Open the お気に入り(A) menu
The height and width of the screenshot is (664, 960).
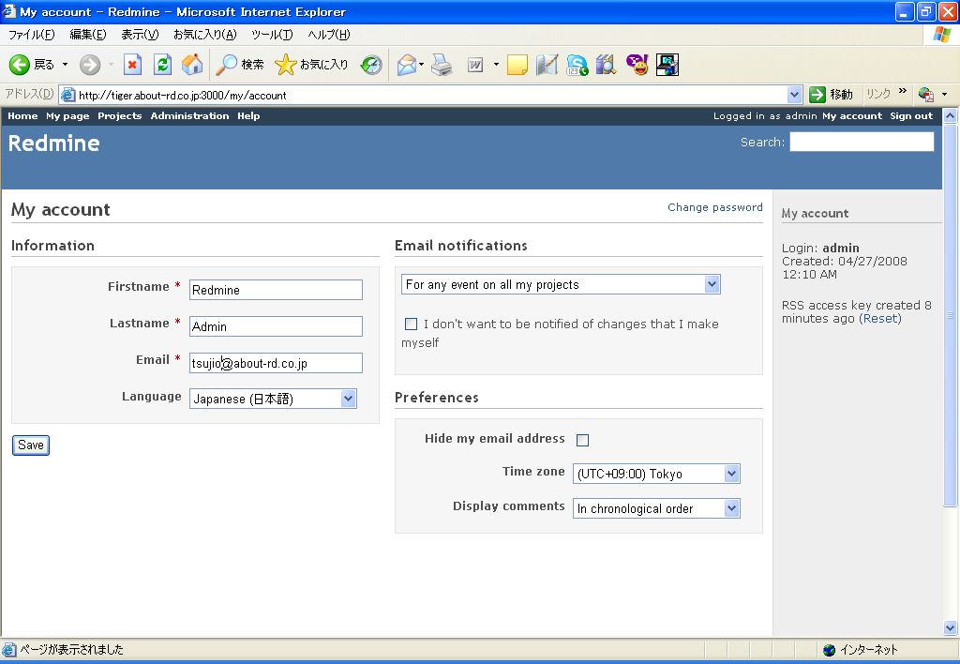(x=204, y=35)
